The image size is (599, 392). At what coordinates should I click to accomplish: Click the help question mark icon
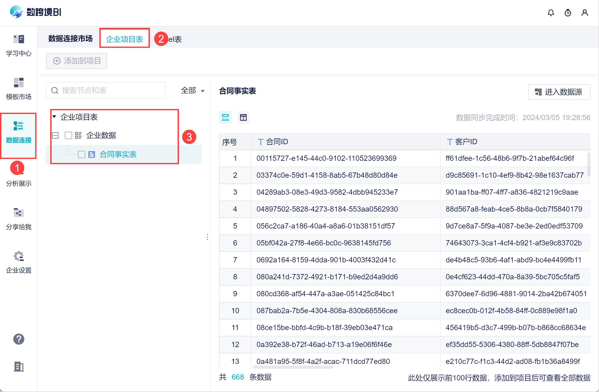[x=18, y=339]
